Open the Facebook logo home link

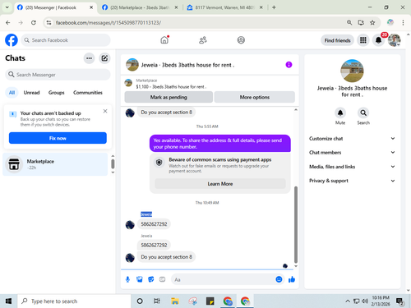(x=12, y=40)
